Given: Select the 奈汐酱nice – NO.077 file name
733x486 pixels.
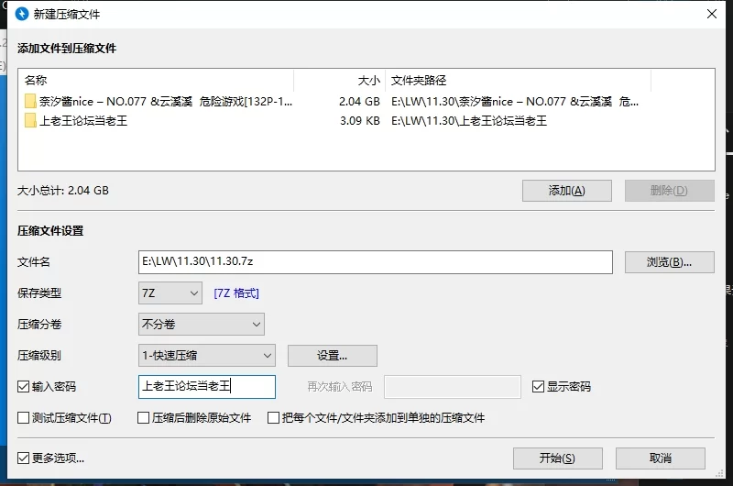Looking at the screenshot, I should click(166, 102).
